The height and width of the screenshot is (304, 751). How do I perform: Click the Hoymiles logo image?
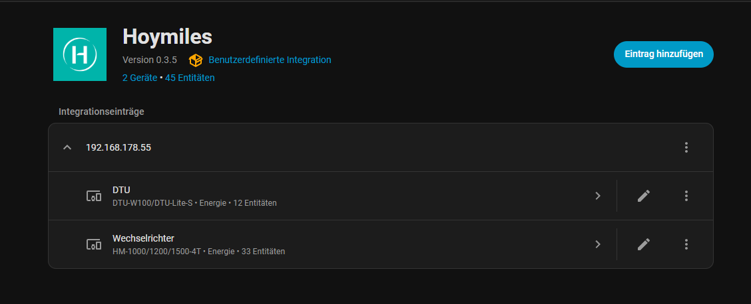click(80, 54)
